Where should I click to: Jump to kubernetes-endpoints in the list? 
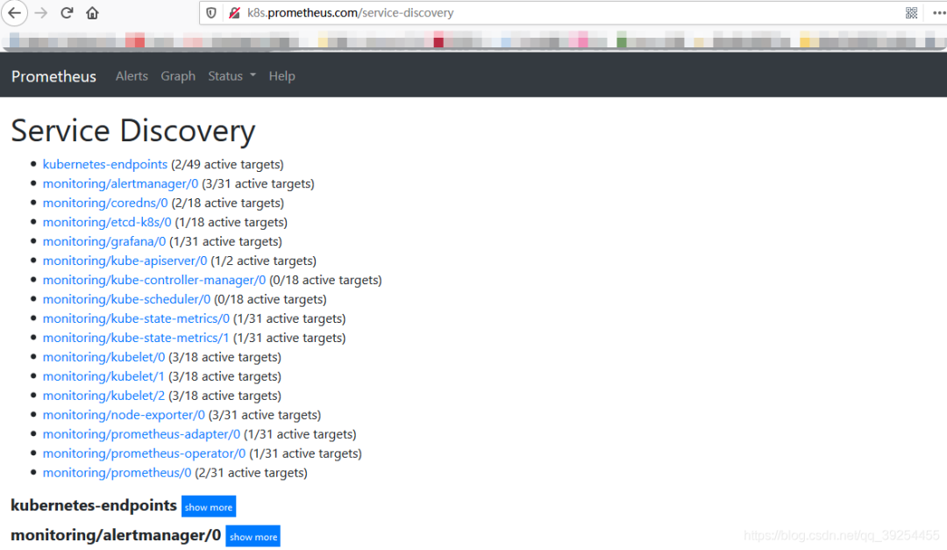(x=105, y=164)
